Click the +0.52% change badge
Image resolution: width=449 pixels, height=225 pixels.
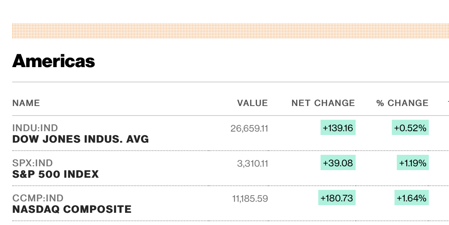click(410, 127)
